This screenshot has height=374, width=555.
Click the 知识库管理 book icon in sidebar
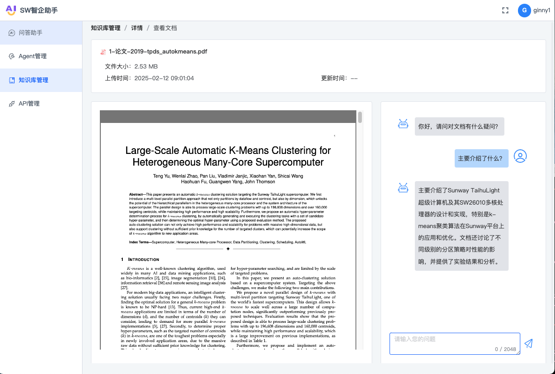pos(12,80)
